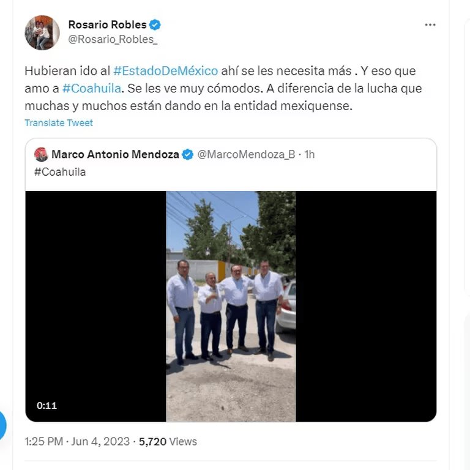470x470 pixels.
Task: Click #Coahuila text in quoted tweet
Action: coord(60,172)
